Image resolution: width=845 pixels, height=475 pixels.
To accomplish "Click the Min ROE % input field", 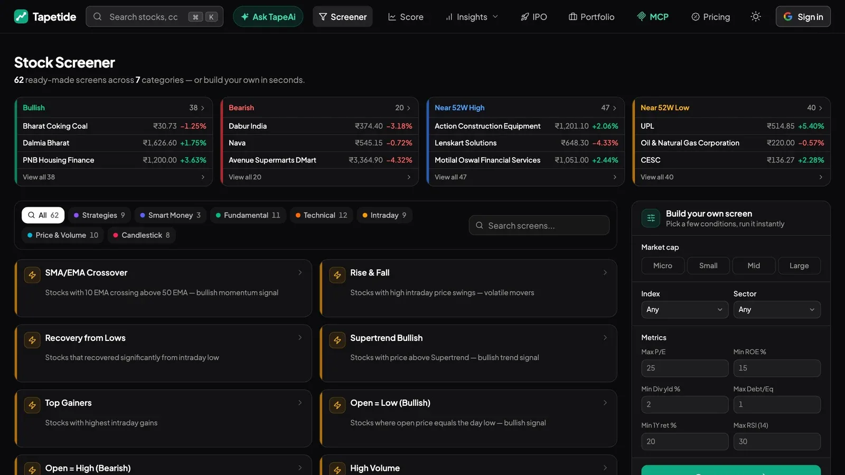I will coord(777,368).
